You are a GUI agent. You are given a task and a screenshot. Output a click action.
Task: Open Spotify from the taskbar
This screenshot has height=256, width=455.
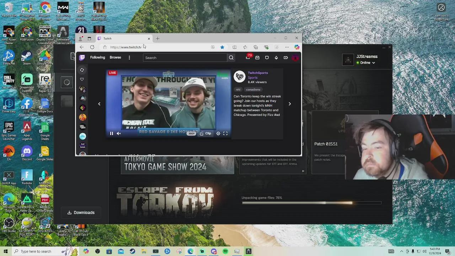(x=225, y=251)
